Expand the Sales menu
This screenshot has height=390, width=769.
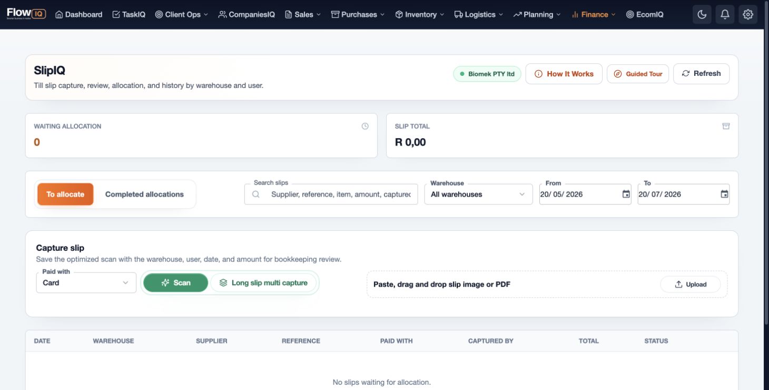[x=303, y=15]
